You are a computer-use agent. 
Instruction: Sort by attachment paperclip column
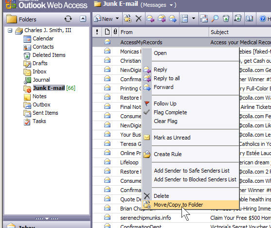(x=115, y=32)
